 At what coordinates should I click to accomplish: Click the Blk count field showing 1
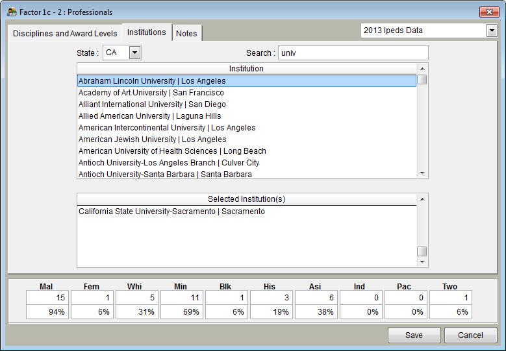point(227,298)
